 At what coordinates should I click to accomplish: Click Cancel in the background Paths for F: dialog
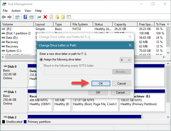point(120,93)
